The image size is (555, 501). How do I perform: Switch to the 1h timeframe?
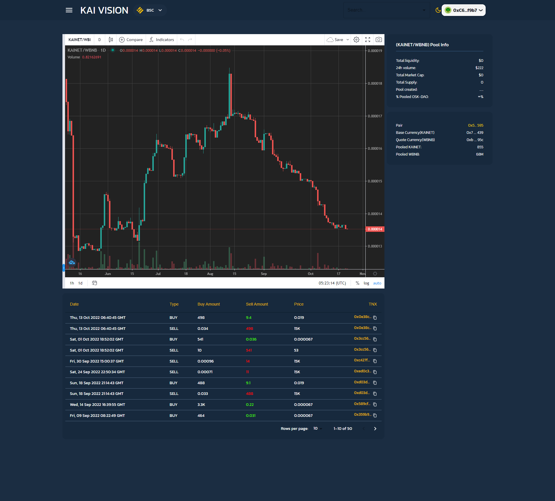coord(72,283)
